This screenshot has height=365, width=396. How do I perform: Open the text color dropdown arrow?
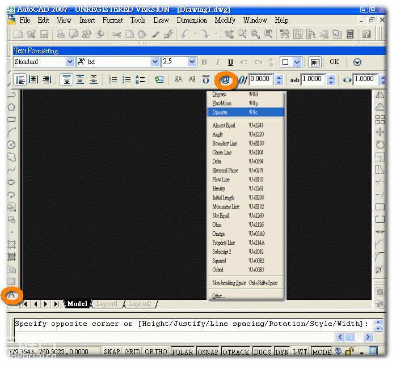coord(297,62)
